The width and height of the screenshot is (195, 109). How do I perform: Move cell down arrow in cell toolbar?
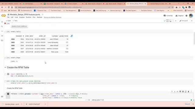(175, 91)
